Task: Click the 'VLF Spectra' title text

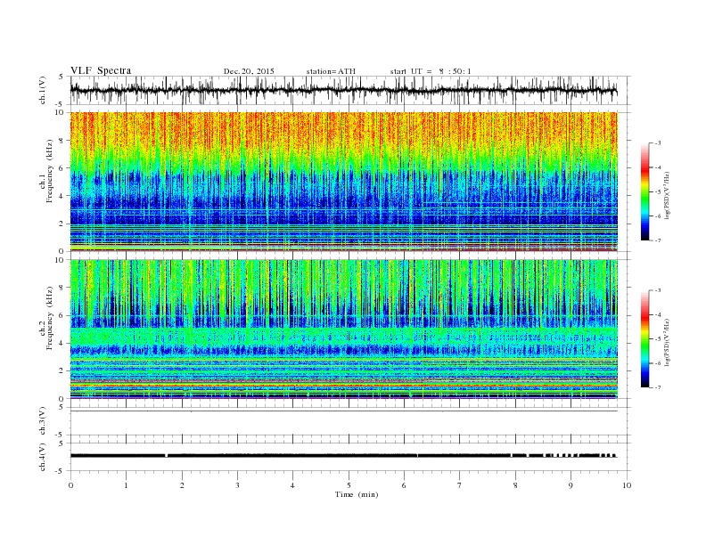Action: click(x=101, y=70)
